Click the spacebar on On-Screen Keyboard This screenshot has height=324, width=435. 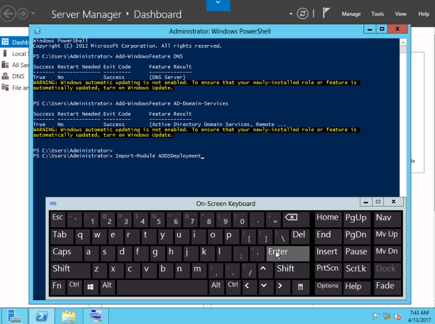pos(162,287)
